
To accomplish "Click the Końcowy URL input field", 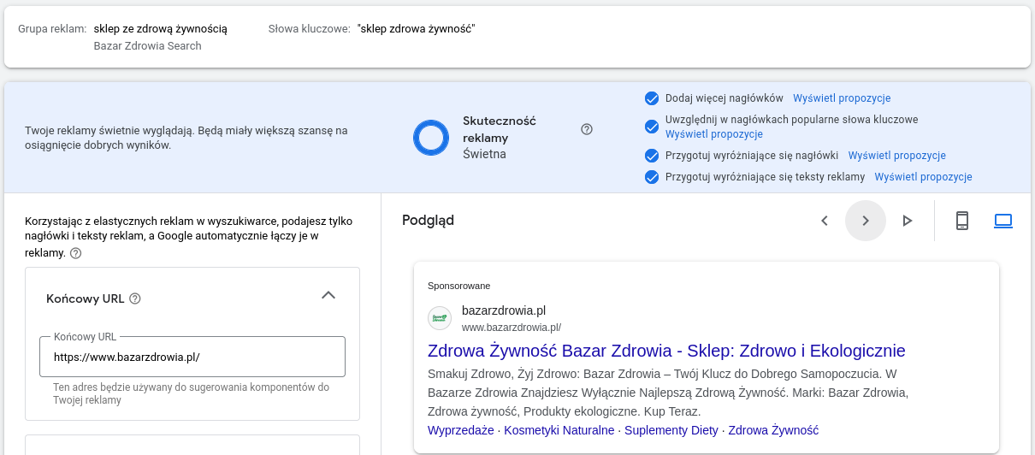I will (x=192, y=357).
